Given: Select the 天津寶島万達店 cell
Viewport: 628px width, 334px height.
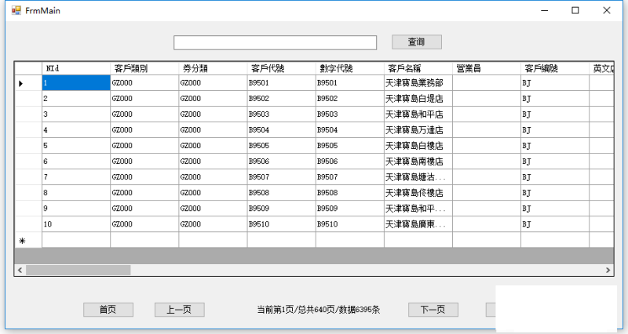Looking at the screenshot, I should (418, 130).
